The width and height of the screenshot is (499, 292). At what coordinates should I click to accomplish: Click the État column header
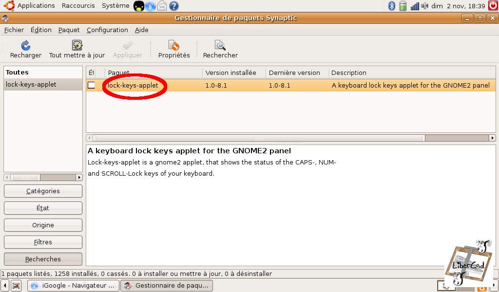[x=91, y=73]
